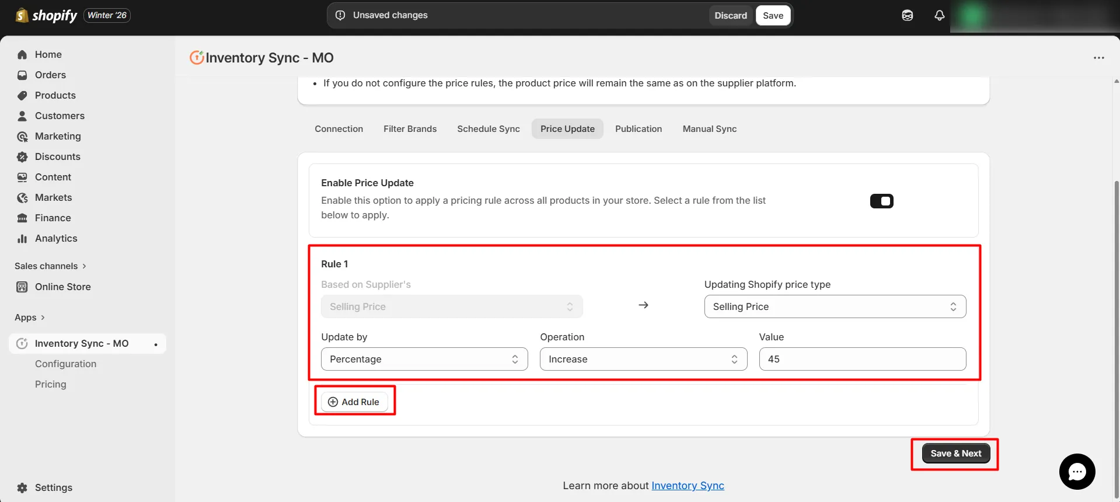1120x502 pixels.
Task: Open the disabled Supplier's Selling Price dropdown
Action: (452, 306)
